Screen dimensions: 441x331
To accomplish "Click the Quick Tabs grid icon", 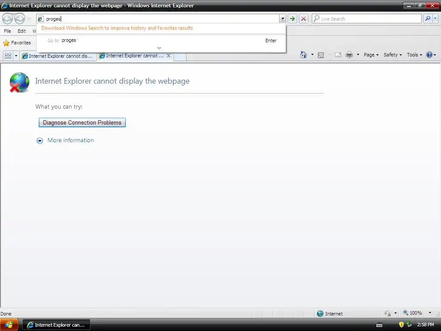I will click(8, 56).
